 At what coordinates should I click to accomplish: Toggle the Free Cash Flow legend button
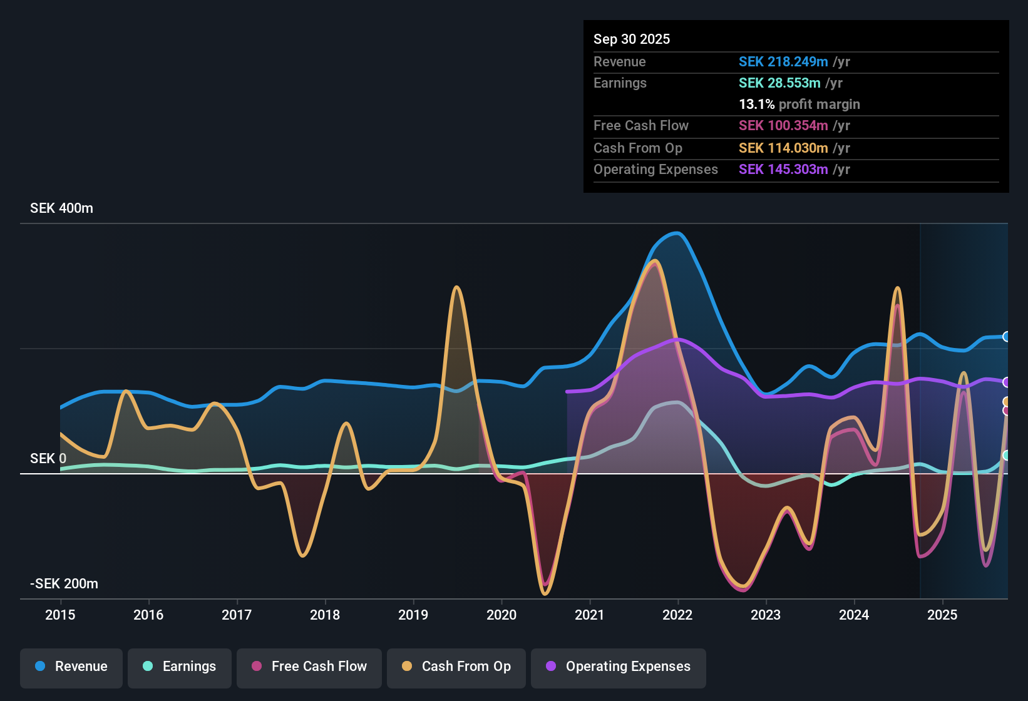(309, 668)
